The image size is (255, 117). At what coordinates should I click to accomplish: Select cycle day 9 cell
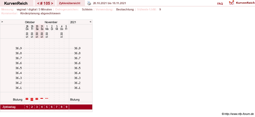[66, 107]
